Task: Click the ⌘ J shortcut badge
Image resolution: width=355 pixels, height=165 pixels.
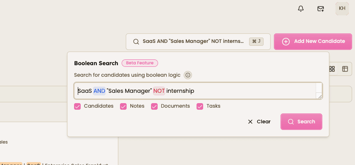Action: click(x=256, y=41)
